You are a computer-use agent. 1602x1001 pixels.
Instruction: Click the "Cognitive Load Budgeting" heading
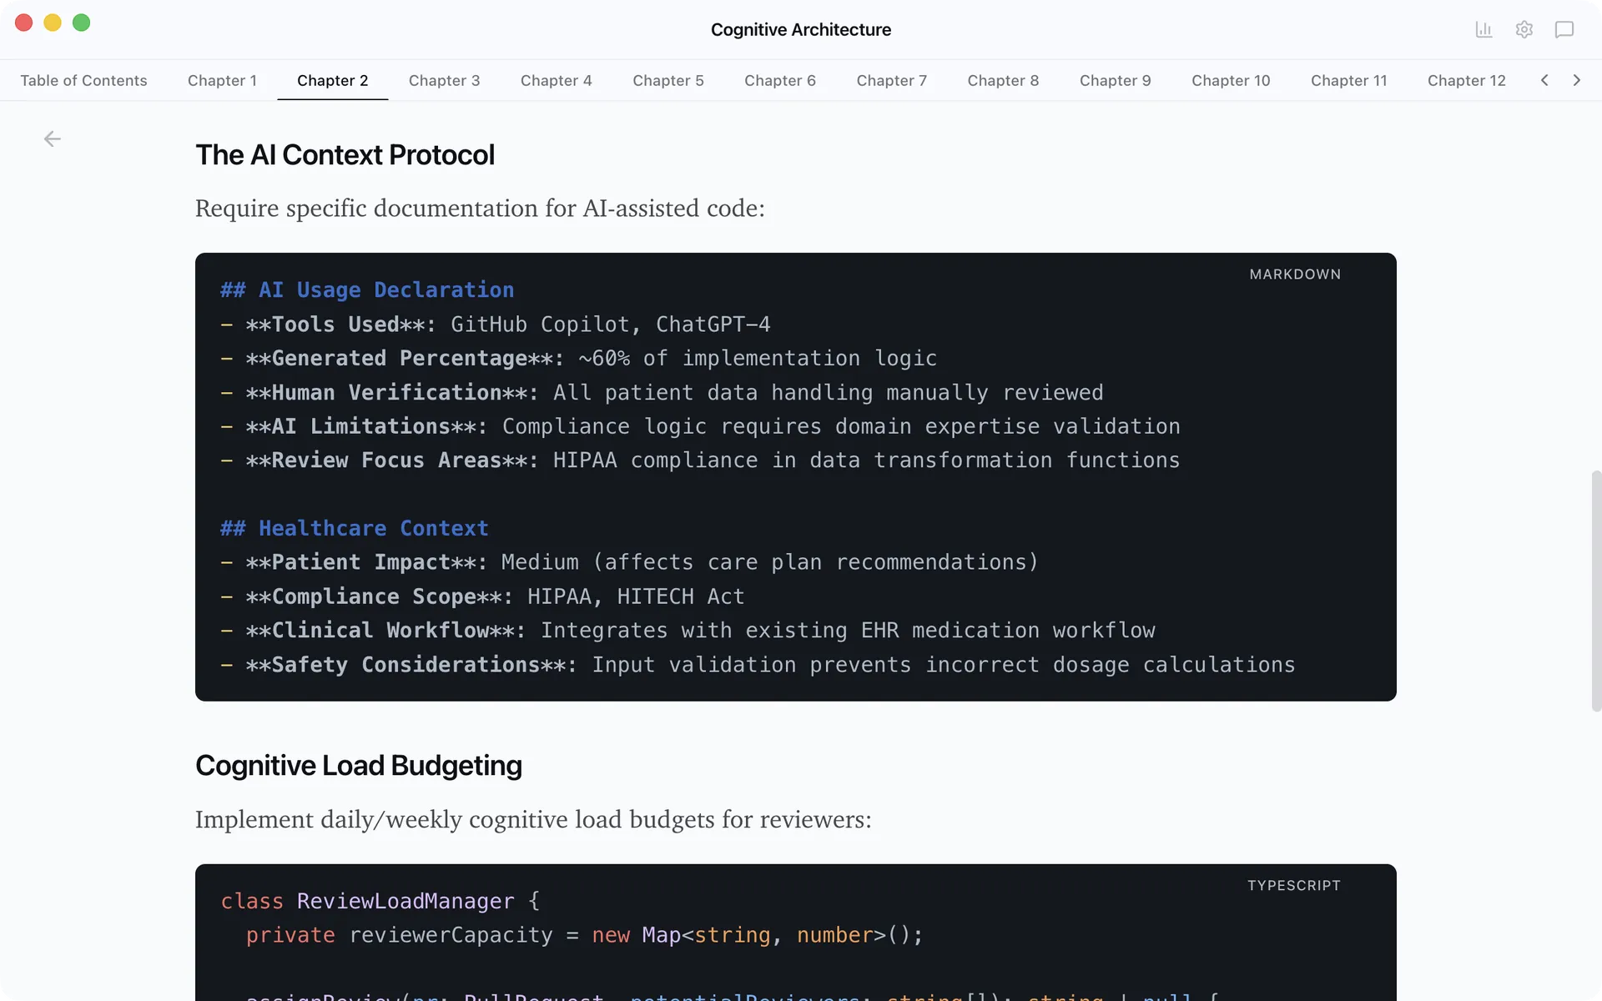coord(359,766)
